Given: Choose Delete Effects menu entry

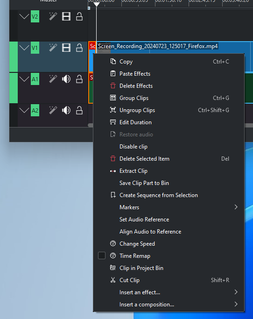Looking at the screenshot, I should tap(169, 86).
